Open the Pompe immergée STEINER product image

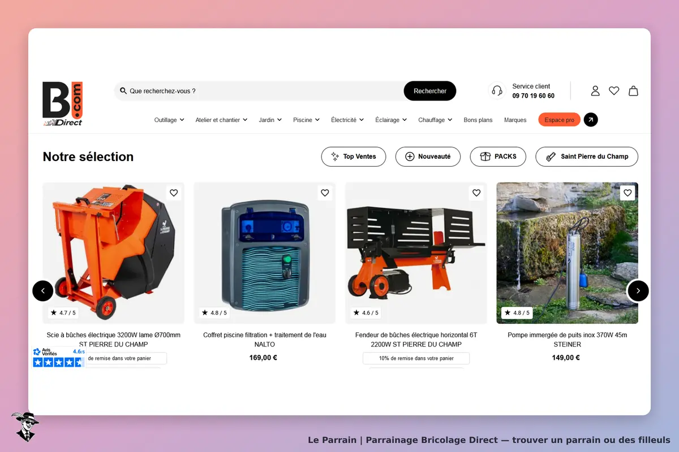click(568, 253)
